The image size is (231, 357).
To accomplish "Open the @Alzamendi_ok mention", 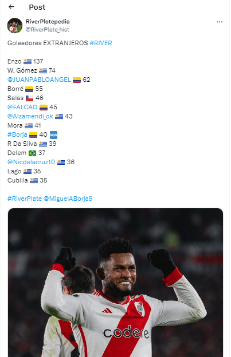I will click(30, 116).
